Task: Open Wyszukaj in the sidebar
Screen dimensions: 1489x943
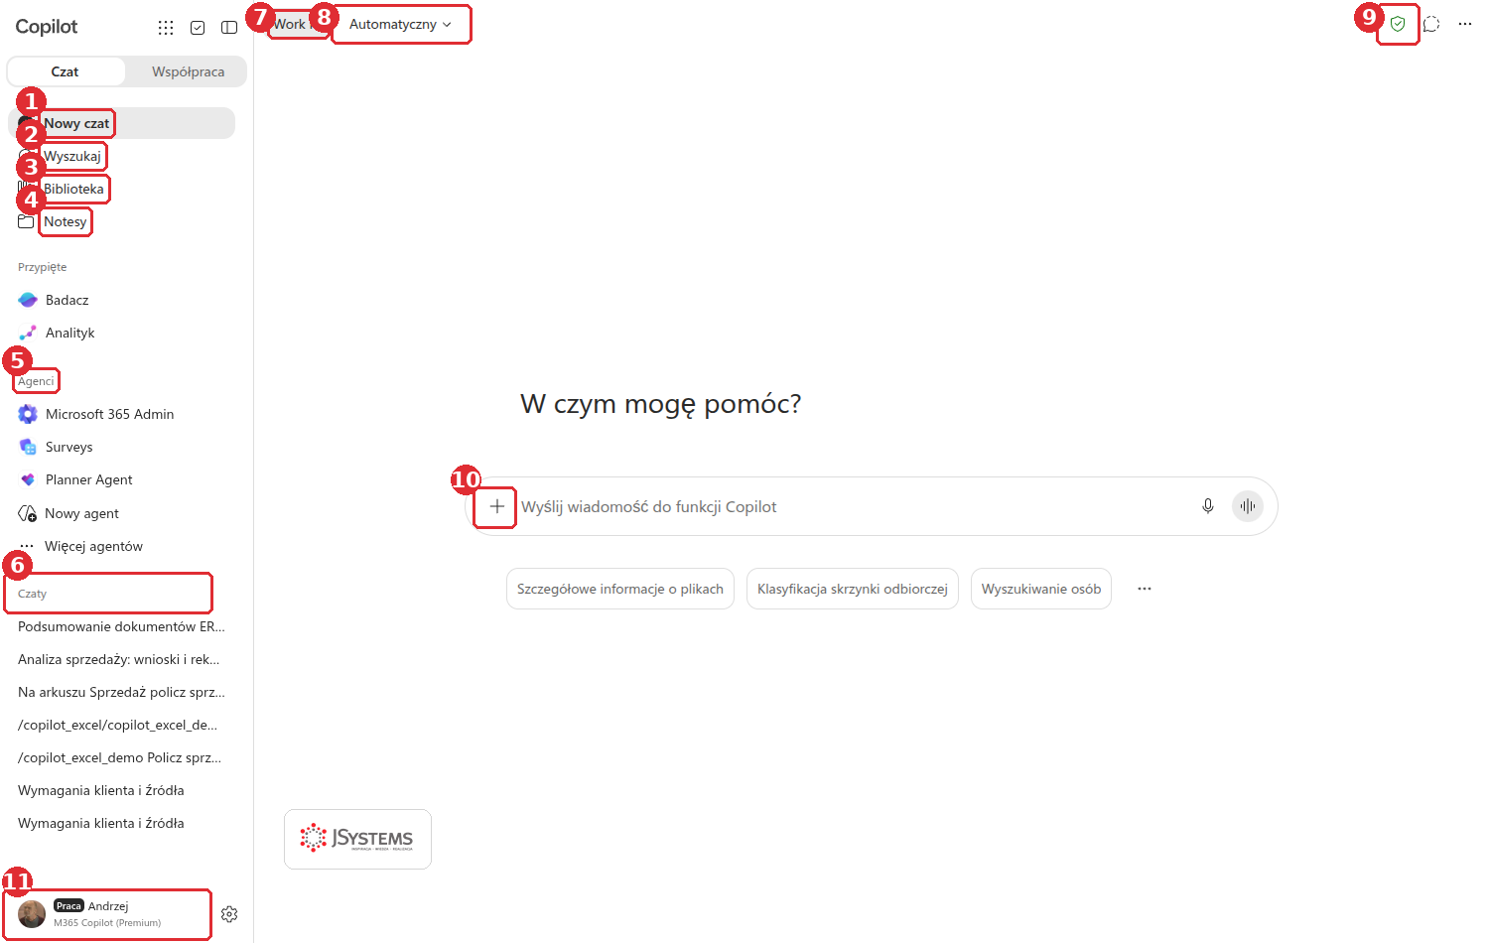Action: 72,156
